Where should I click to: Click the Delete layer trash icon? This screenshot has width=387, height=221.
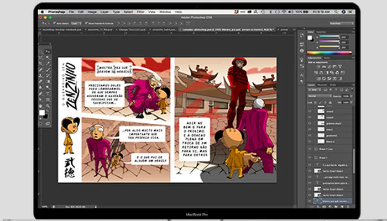tap(348, 207)
